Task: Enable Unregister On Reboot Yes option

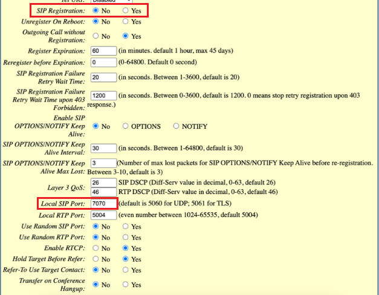Action: [x=125, y=21]
